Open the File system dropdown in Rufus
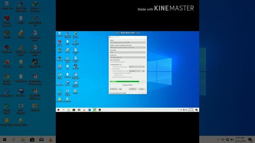 pos(127,52)
